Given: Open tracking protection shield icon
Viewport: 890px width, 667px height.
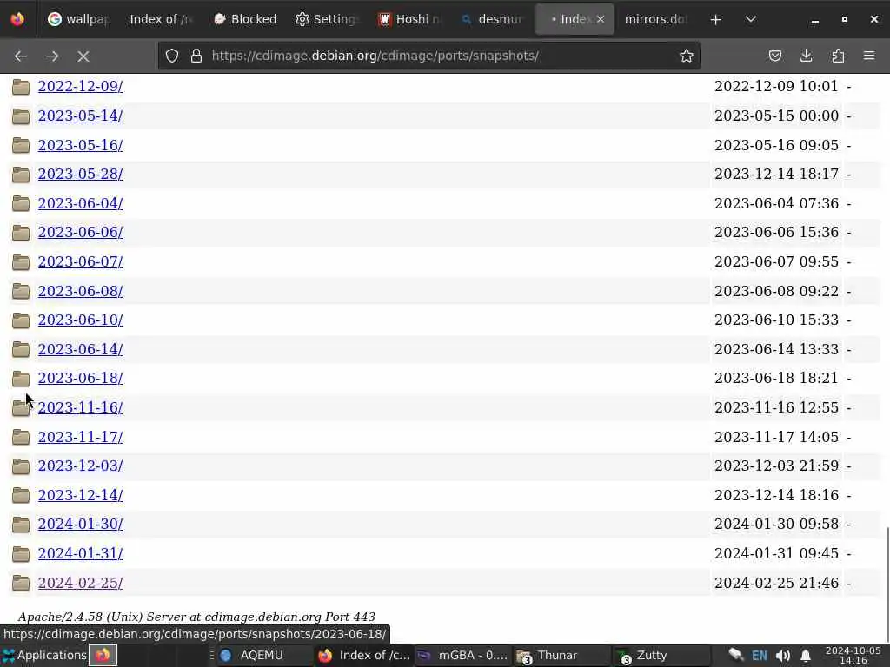Looking at the screenshot, I should [172, 56].
